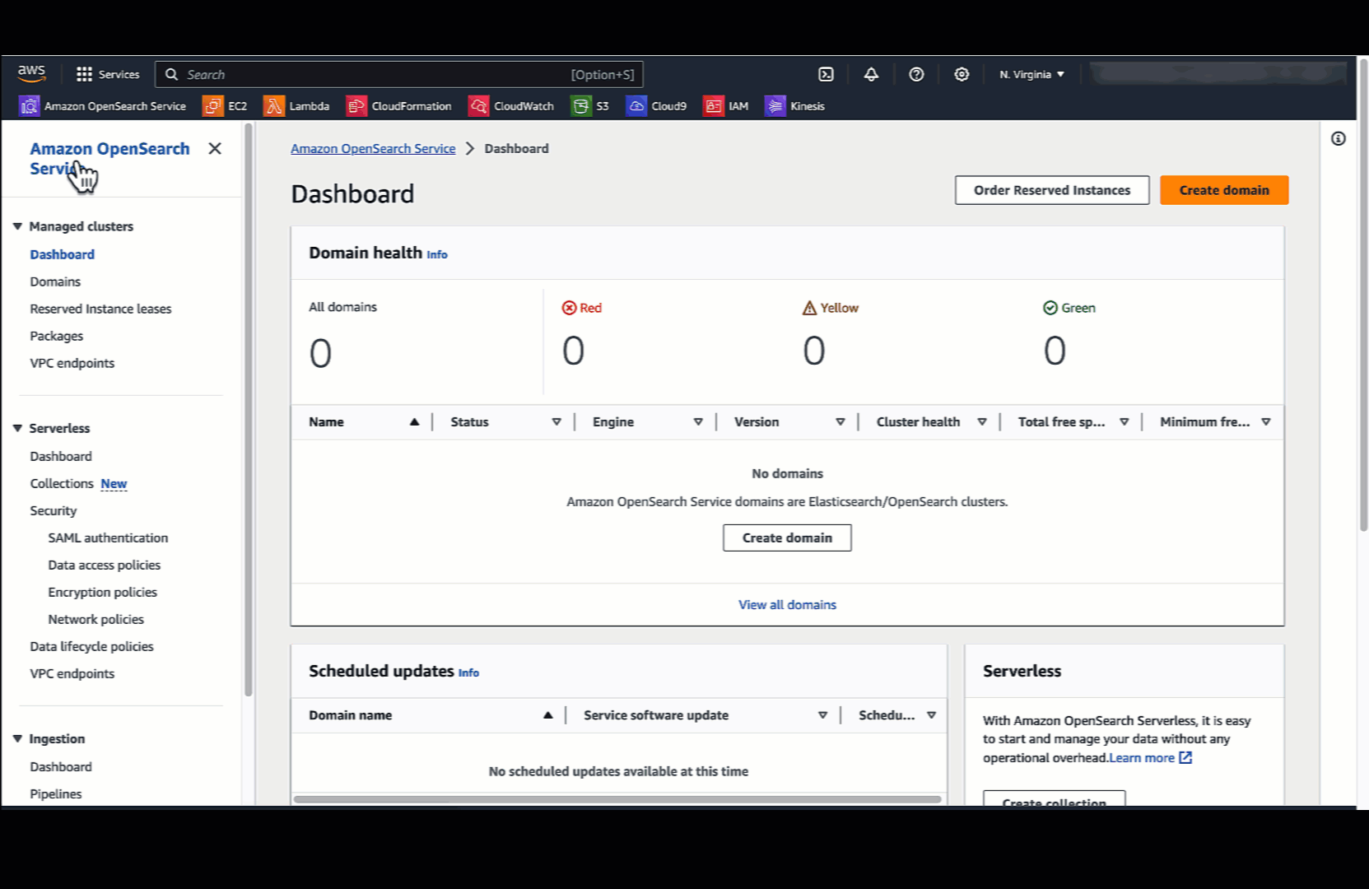Collapse the Serverless section
Image resolution: width=1369 pixels, height=889 pixels.
click(17, 428)
